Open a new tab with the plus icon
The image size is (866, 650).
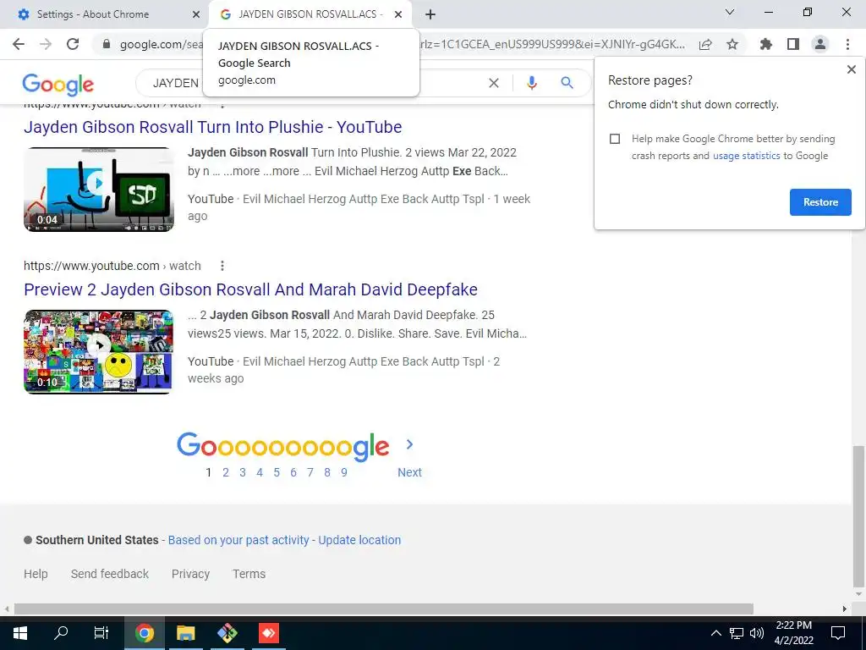[x=430, y=14]
